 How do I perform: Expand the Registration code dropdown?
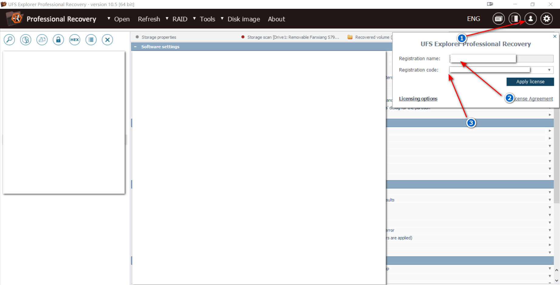[549, 70]
